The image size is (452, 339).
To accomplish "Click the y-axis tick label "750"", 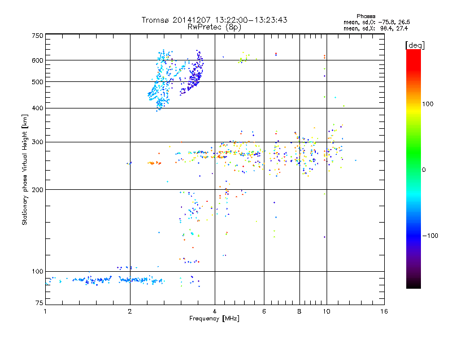I will 37,36.
